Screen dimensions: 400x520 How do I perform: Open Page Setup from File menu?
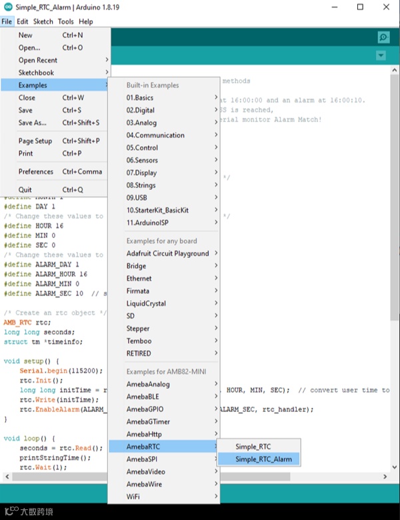pos(55,141)
